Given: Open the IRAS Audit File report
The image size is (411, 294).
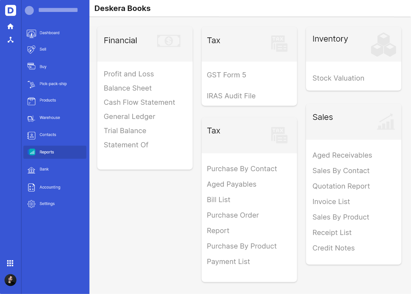Looking at the screenshot, I should pyautogui.click(x=231, y=96).
